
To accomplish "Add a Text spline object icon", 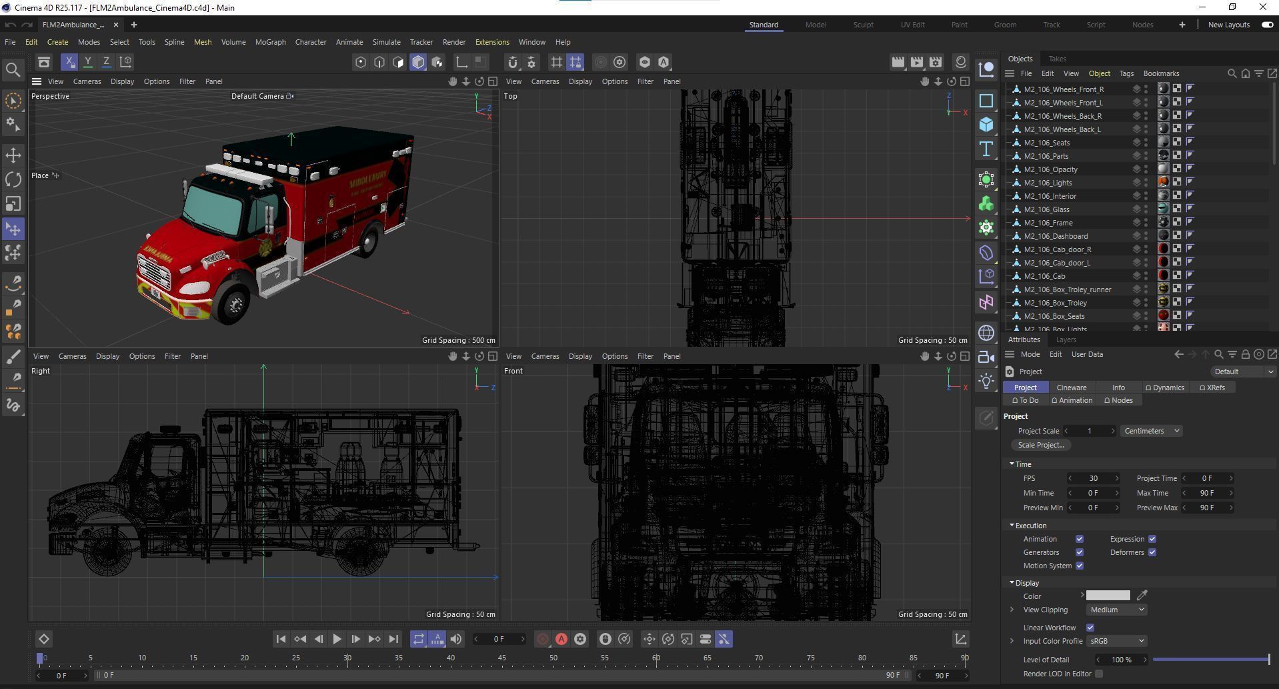I will (986, 149).
